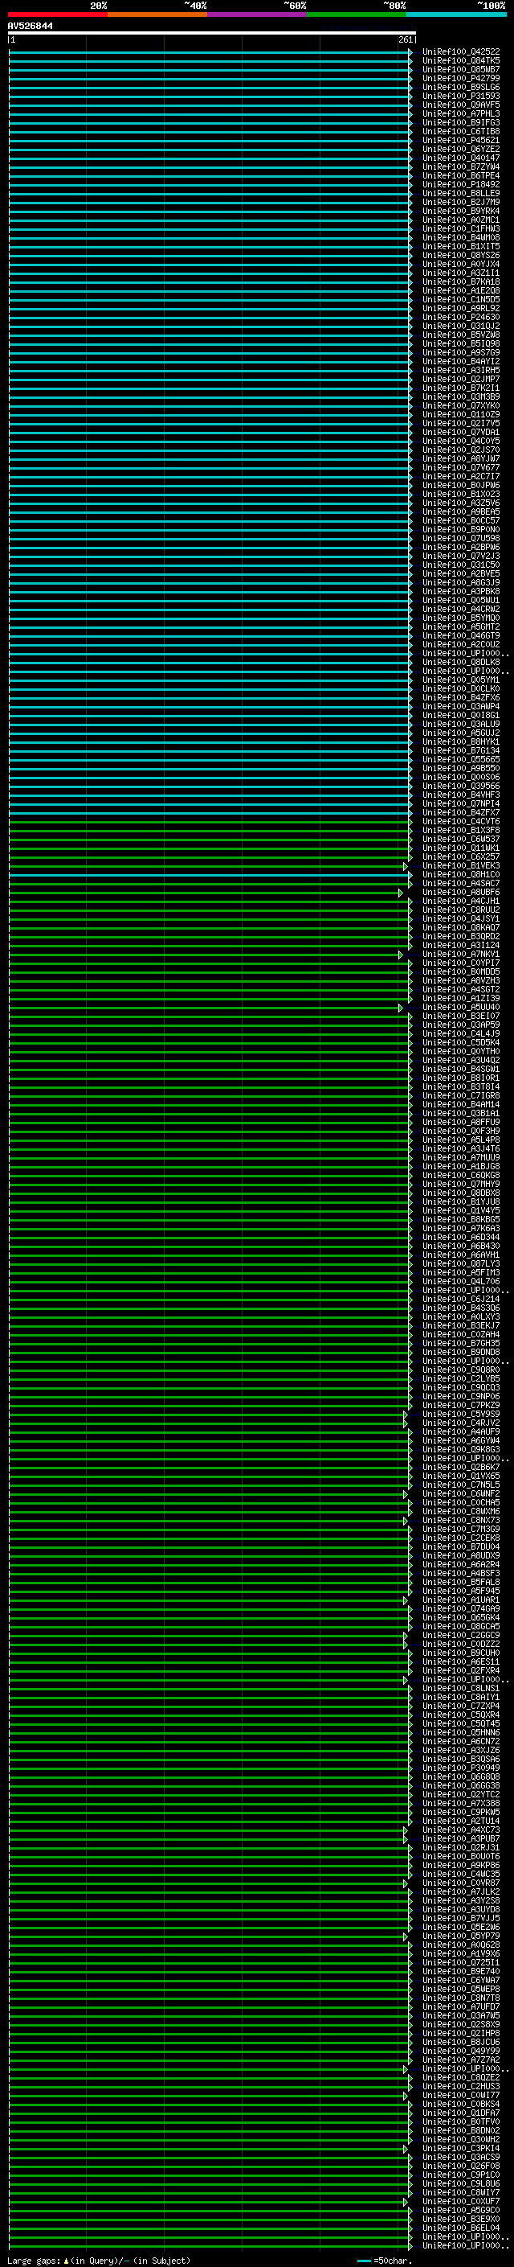The height and width of the screenshot is (2267, 514).
Task: Click the yellow large-gap marker in the legend
Action: coord(66,2261)
